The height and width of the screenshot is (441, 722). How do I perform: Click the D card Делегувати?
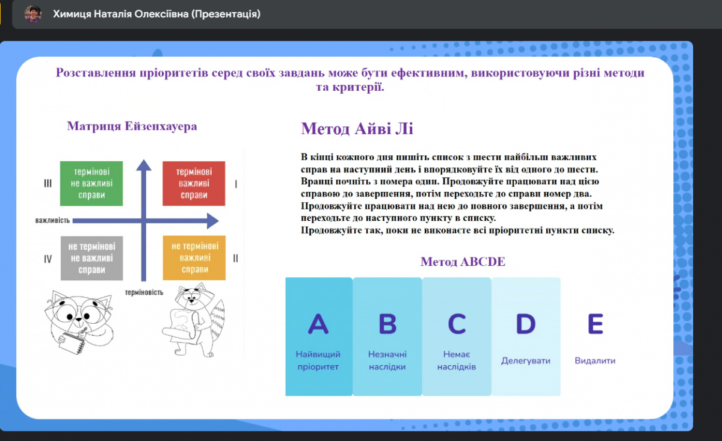coord(526,336)
